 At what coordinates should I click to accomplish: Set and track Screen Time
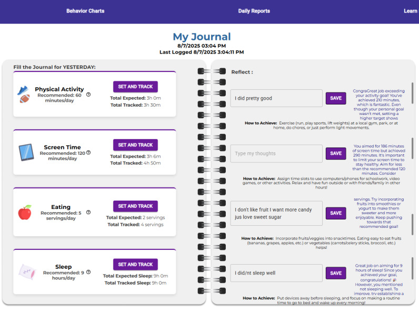click(x=135, y=145)
